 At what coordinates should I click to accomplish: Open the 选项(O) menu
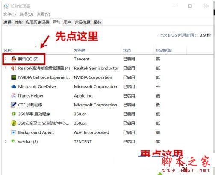26,14
